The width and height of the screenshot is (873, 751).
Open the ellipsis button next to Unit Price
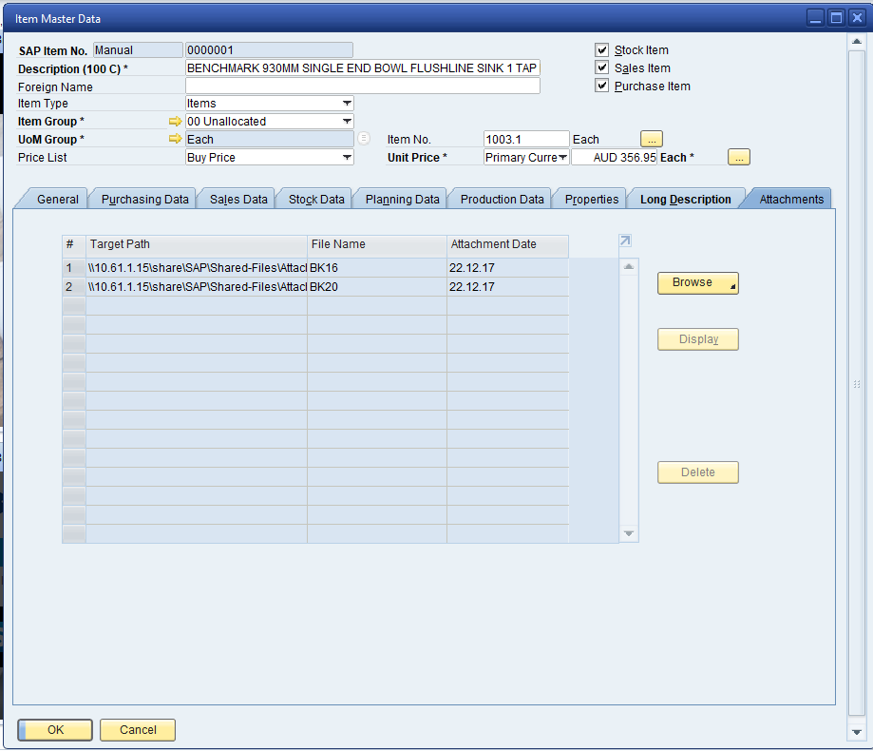click(x=738, y=157)
